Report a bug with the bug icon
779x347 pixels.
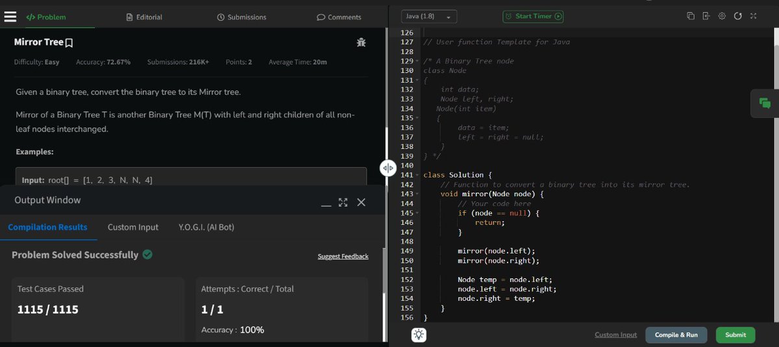tap(362, 43)
